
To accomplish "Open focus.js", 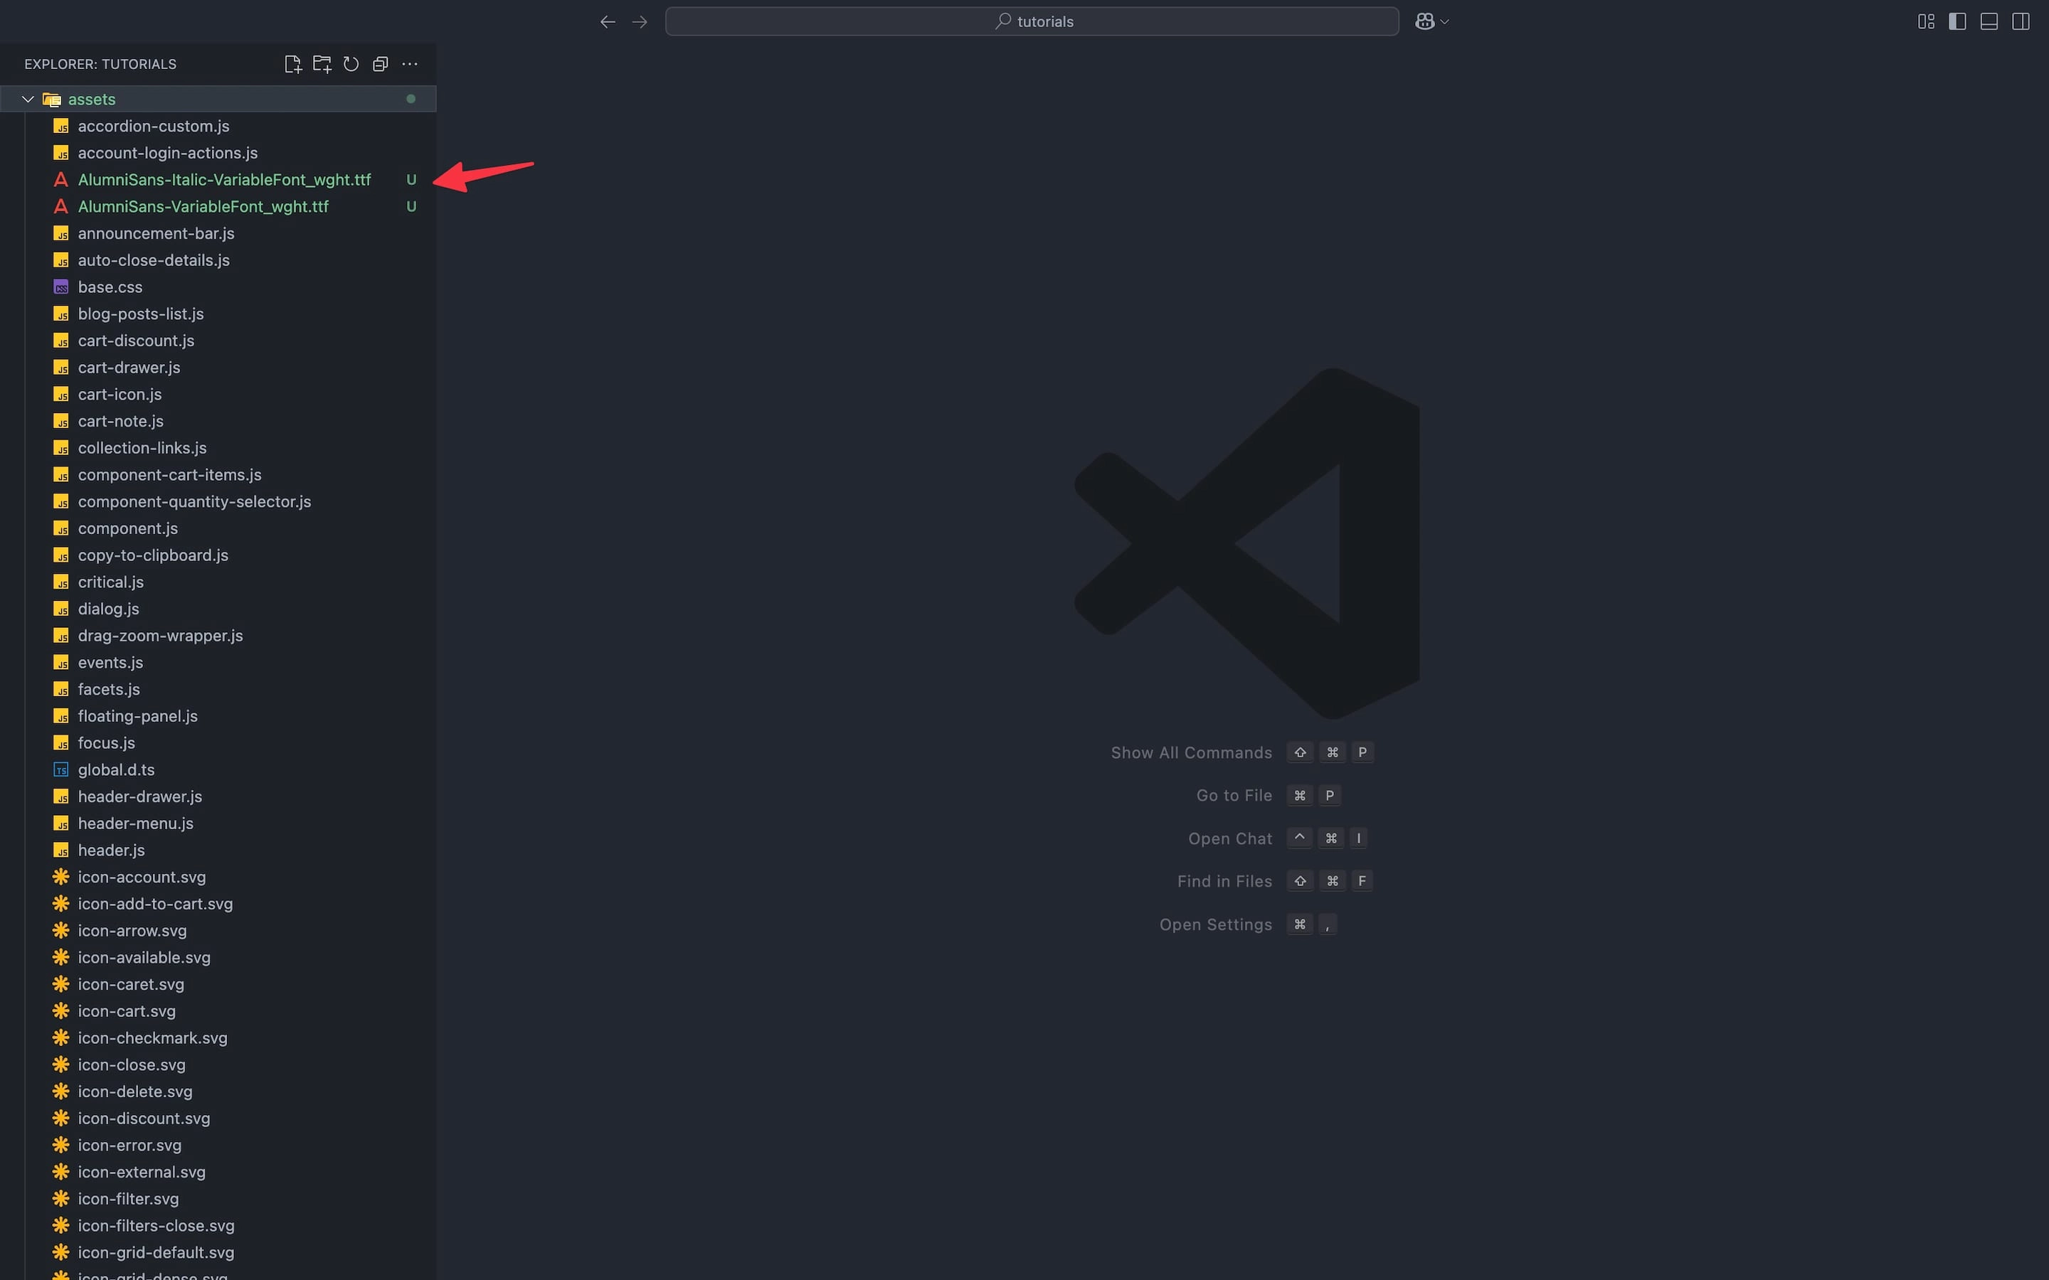I will (218, 742).
